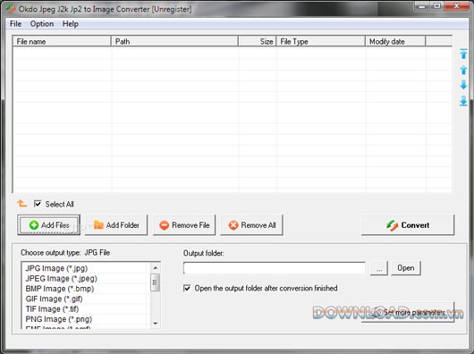
Task: Click the Add Folder button
Action: click(116, 225)
